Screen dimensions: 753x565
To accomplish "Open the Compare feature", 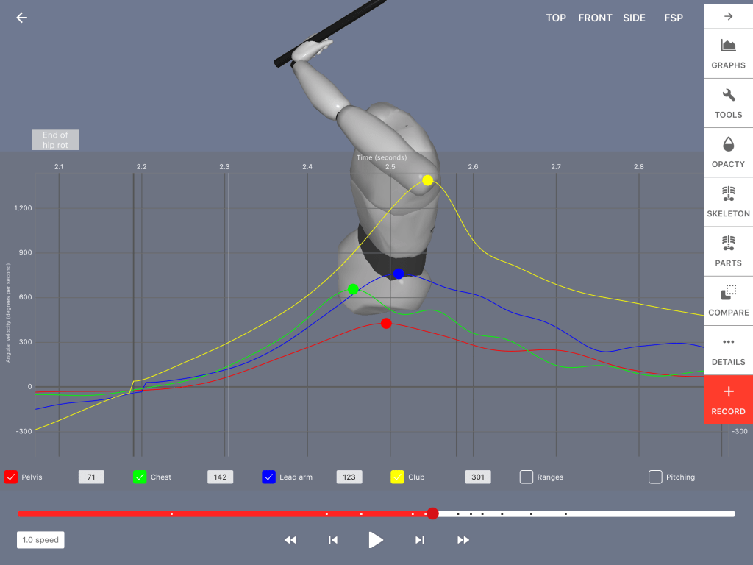I will click(728, 300).
